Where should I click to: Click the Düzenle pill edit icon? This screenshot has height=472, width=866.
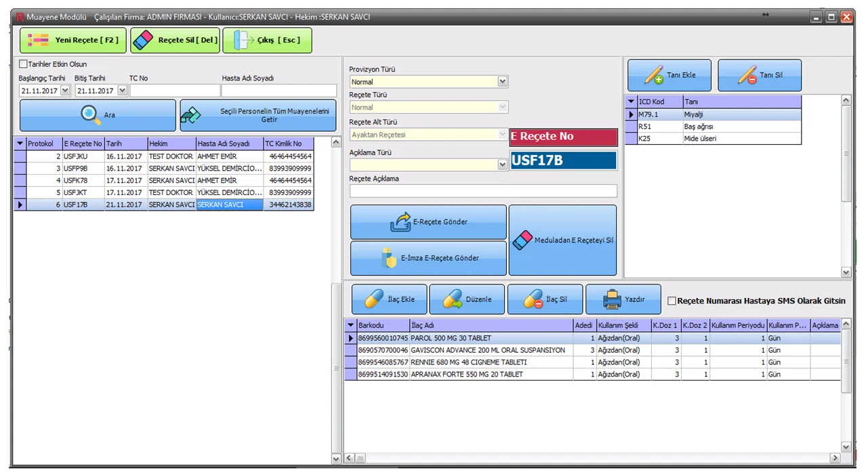(x=453, y=299)
